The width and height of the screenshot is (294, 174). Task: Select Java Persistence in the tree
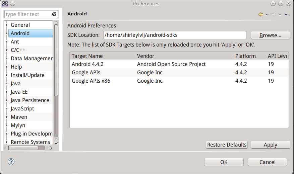[30, 100]
